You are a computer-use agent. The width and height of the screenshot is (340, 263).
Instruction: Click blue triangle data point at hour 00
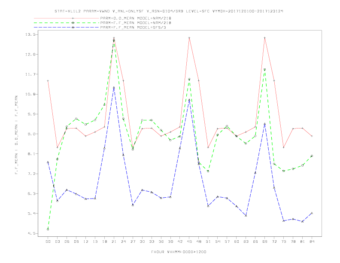(48, 162)
